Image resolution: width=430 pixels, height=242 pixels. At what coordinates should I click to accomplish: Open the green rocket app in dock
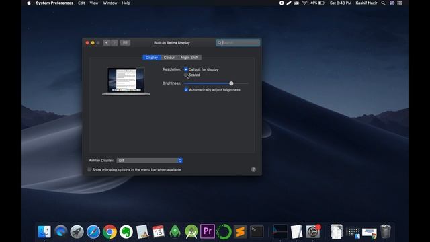click(175, 231)
